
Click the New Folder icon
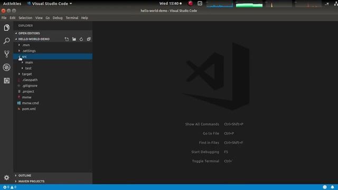point(74,39)
